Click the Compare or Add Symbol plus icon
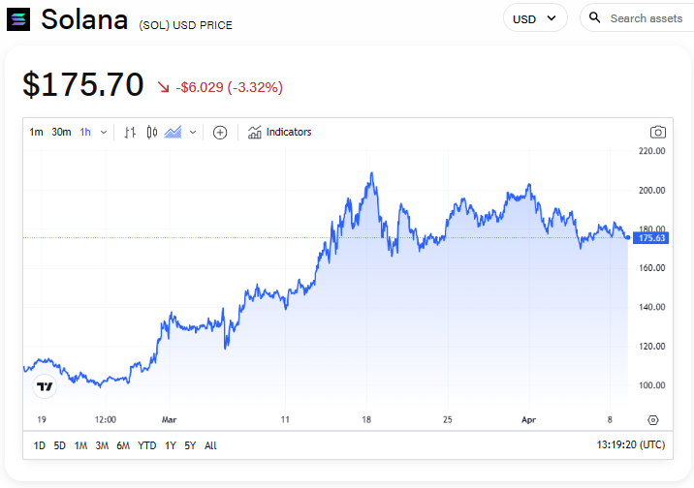 pyautogui.click(x=220, y=133)
